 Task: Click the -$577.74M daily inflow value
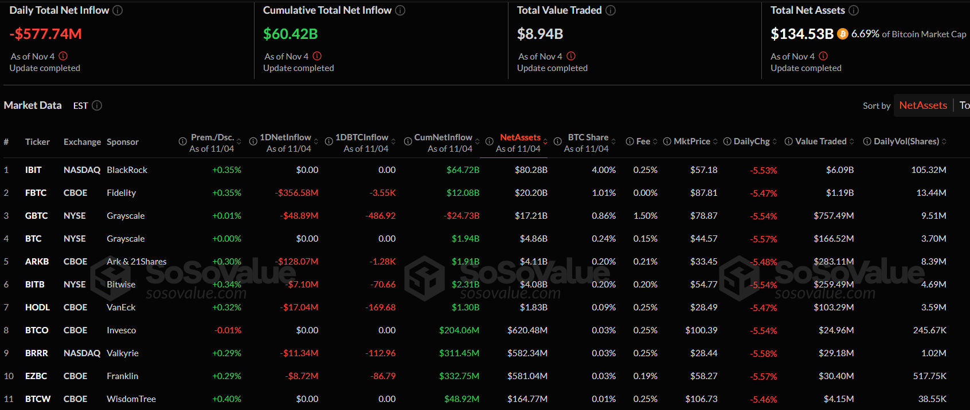[x=46, y=34]
